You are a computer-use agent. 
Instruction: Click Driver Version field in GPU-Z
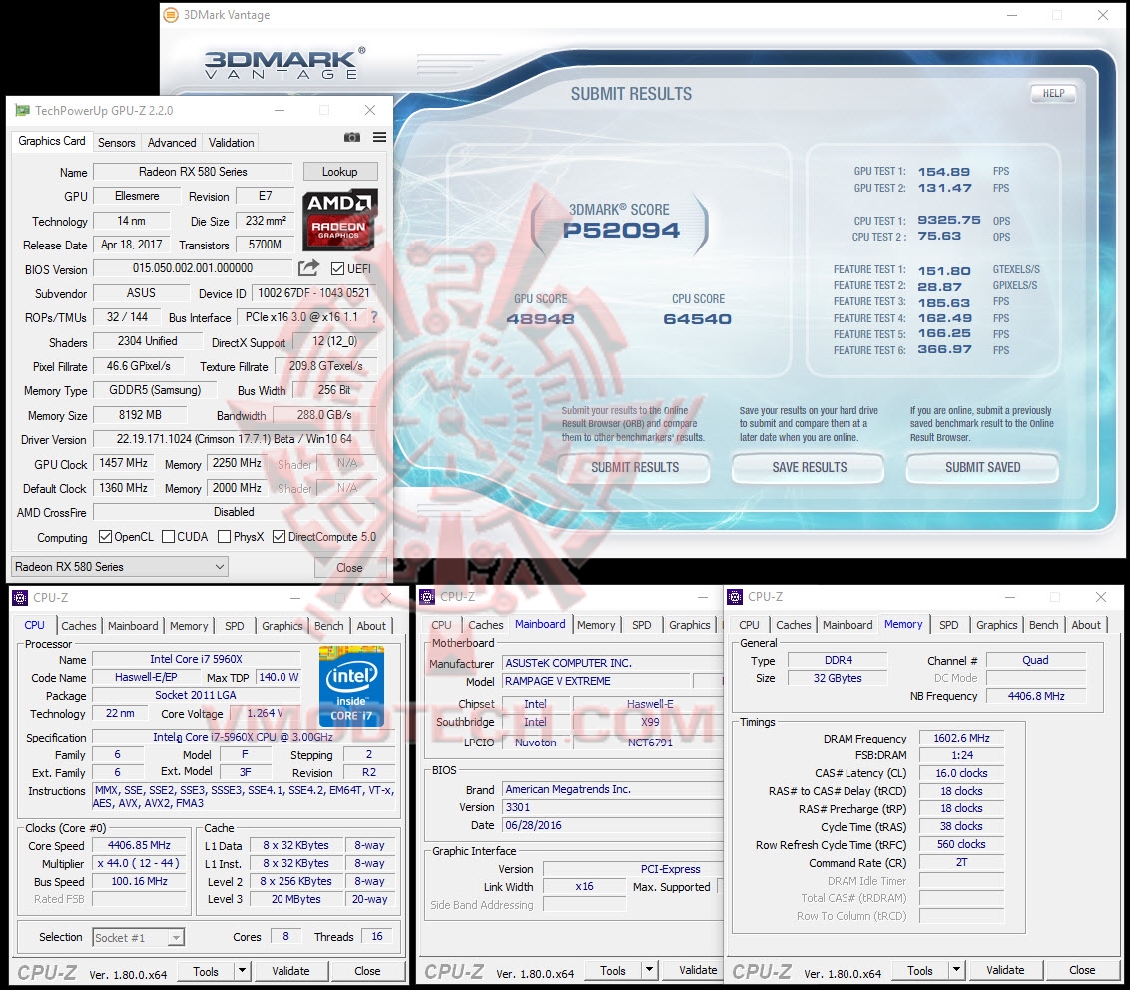coord(235,439)
